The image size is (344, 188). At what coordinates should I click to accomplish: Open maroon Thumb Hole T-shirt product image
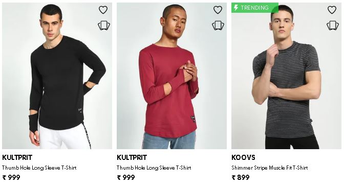171,76
